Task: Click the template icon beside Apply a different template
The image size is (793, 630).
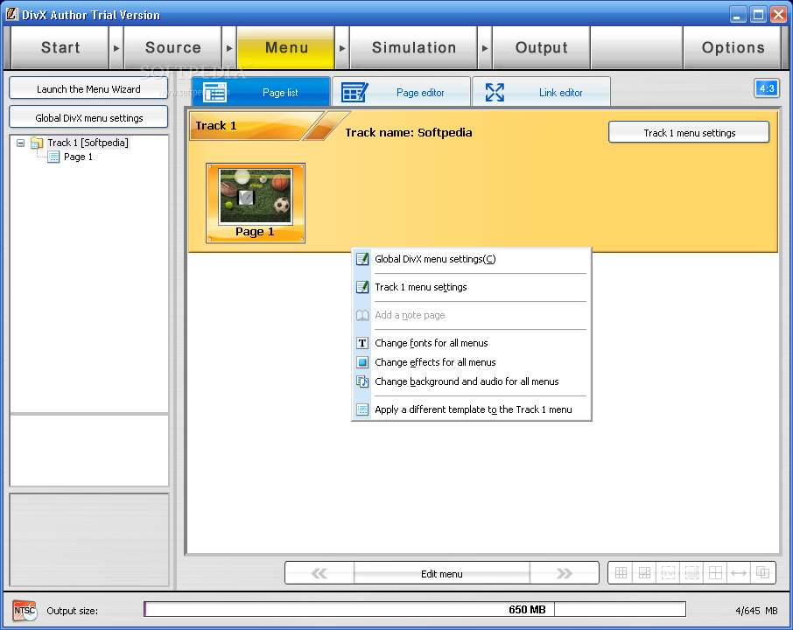Action: pyautogui.click(x=362, y=409)
